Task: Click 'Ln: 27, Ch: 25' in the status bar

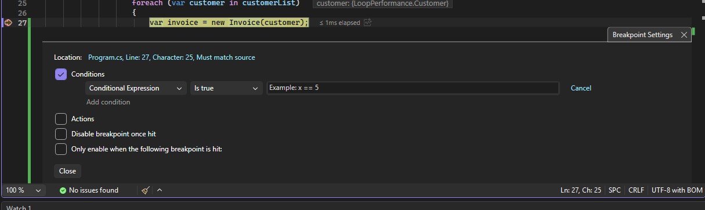Action: click(581, 190)
